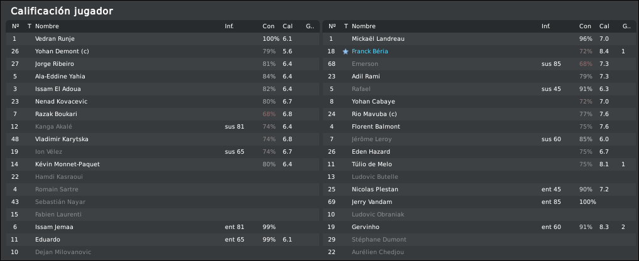This screenshot has height=261, width=639.
Task: Sort left table by Nº column
Action: [x=15, y=26]
